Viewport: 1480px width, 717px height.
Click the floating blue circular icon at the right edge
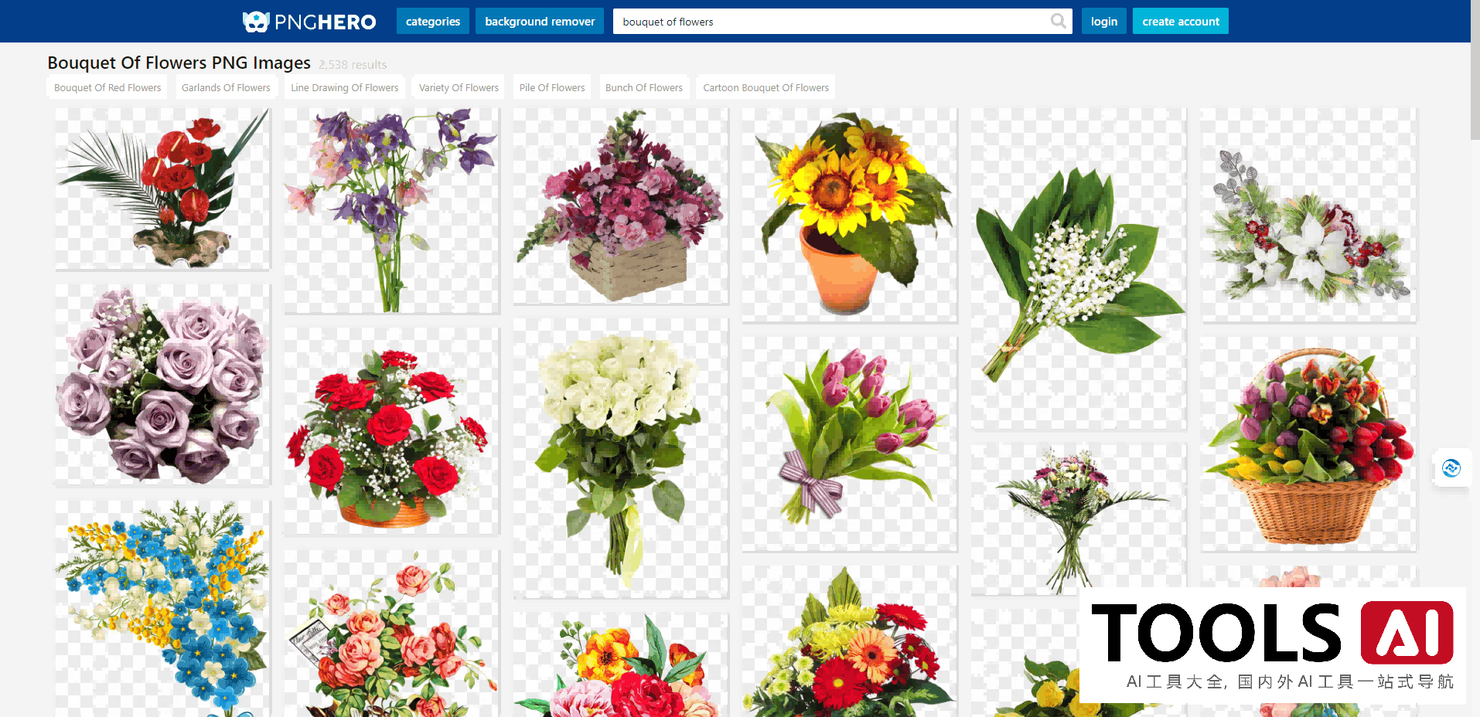tap(1451, 468)
